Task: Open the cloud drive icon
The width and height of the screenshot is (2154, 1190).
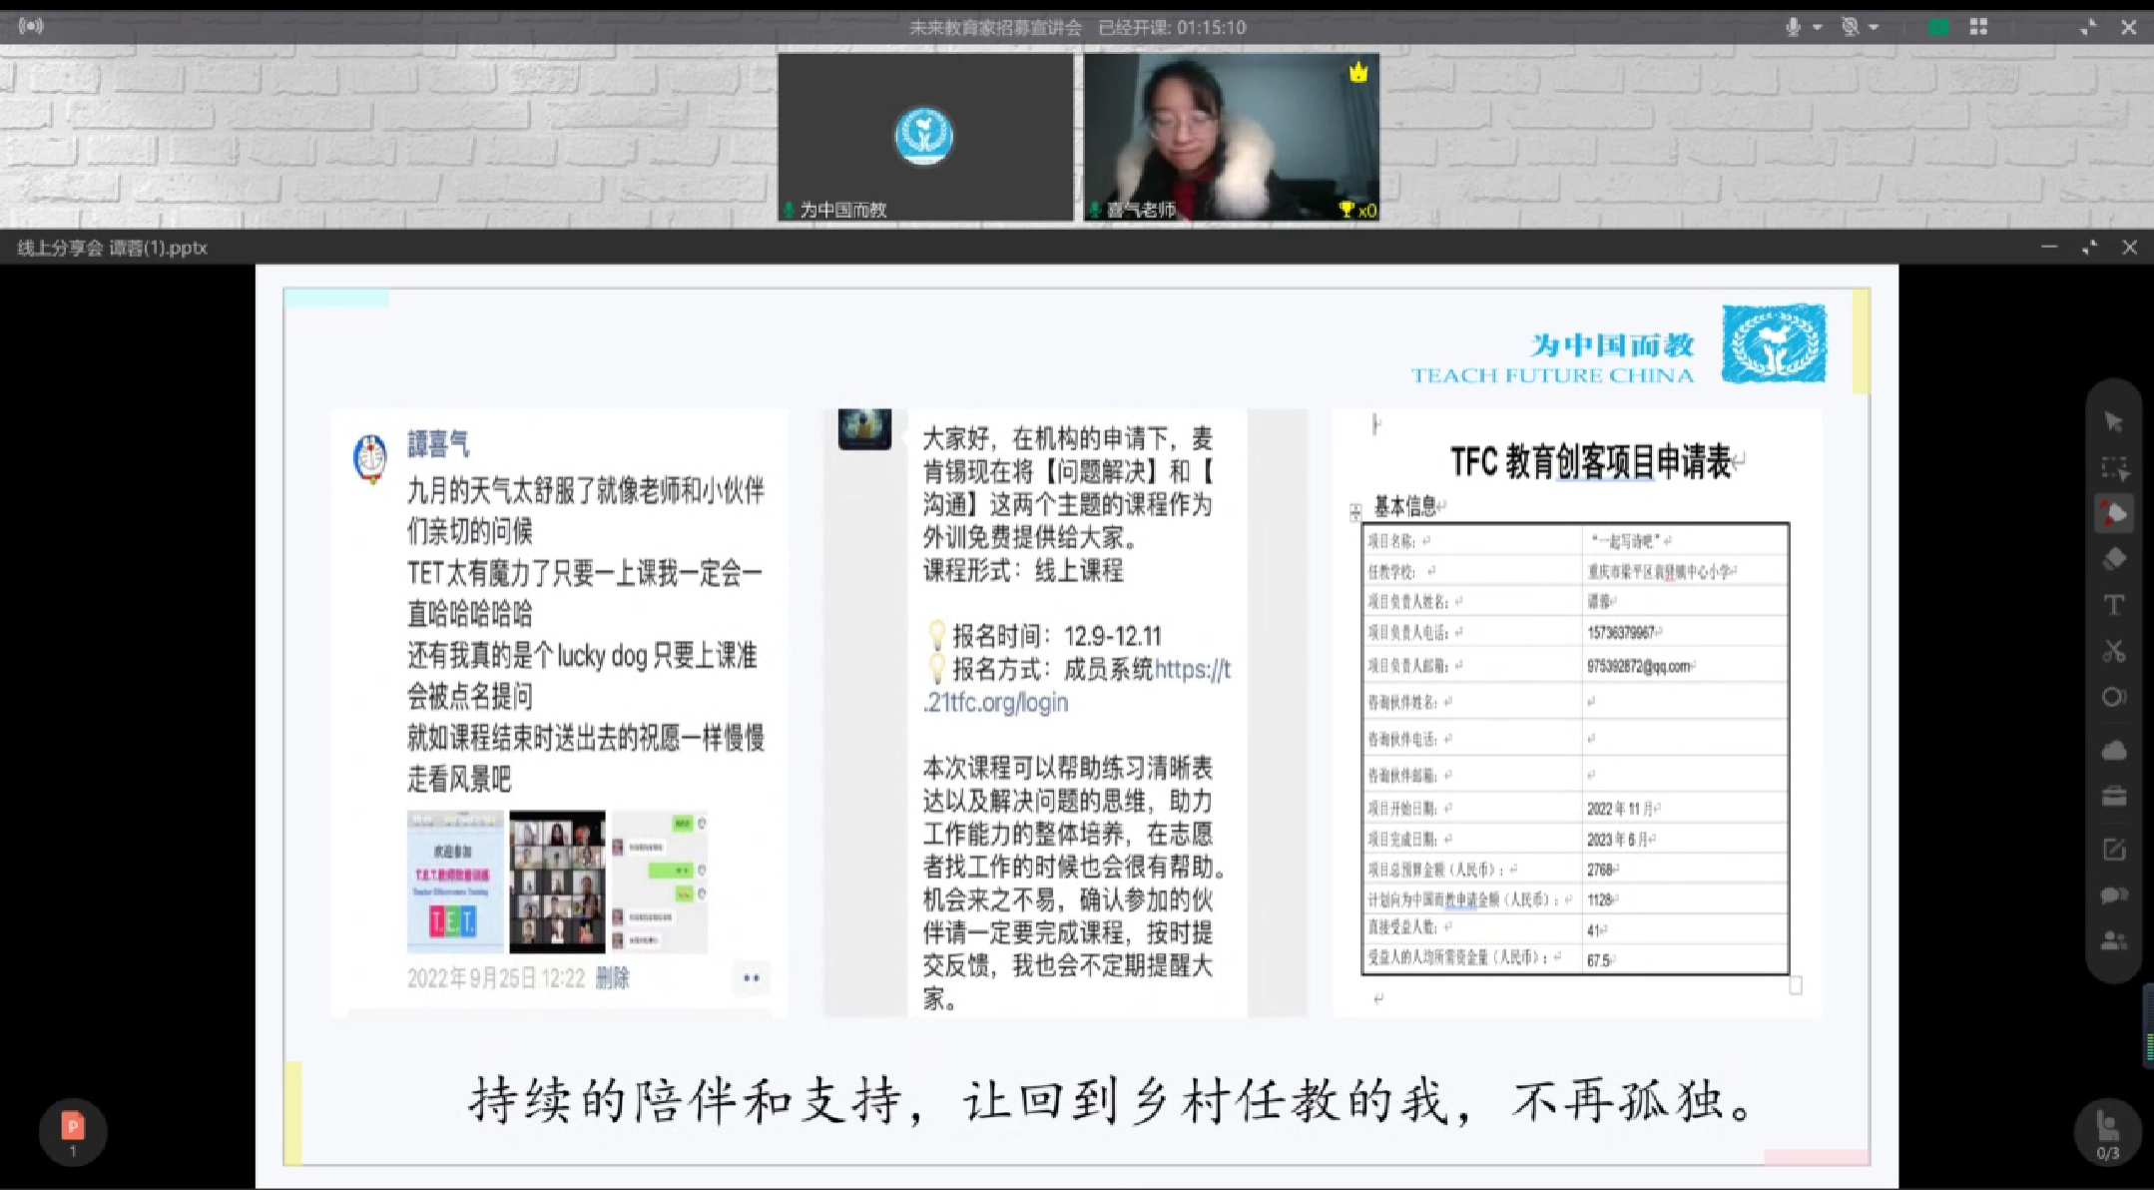Action: 2113,751
